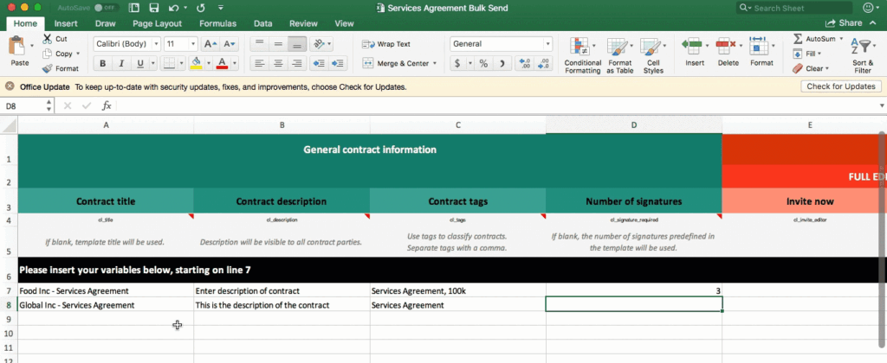Screen dimensions: 887x363
Task: Dismiss the Office Update notification
Action: coord(10,87)
